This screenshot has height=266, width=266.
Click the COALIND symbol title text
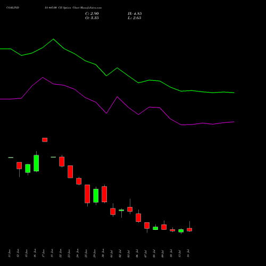[x=13, y=7]
